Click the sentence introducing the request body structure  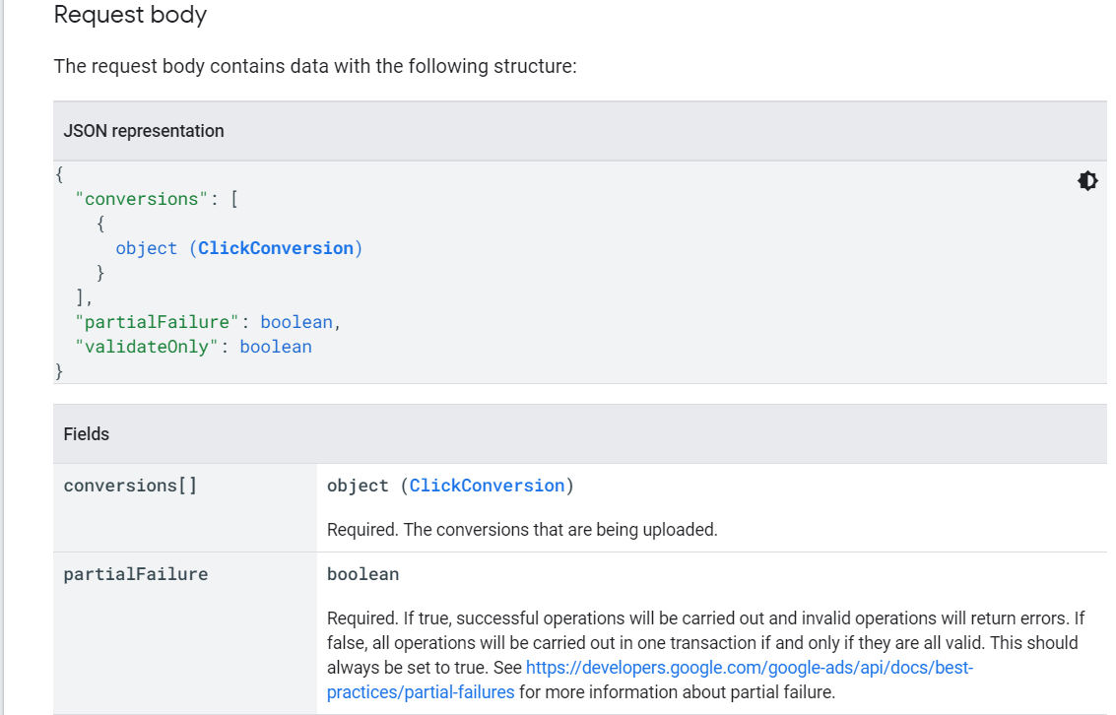[x=314, y=67]
